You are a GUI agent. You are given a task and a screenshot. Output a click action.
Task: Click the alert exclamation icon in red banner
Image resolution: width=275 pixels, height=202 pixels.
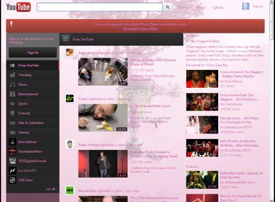click(x=11, y=24)
